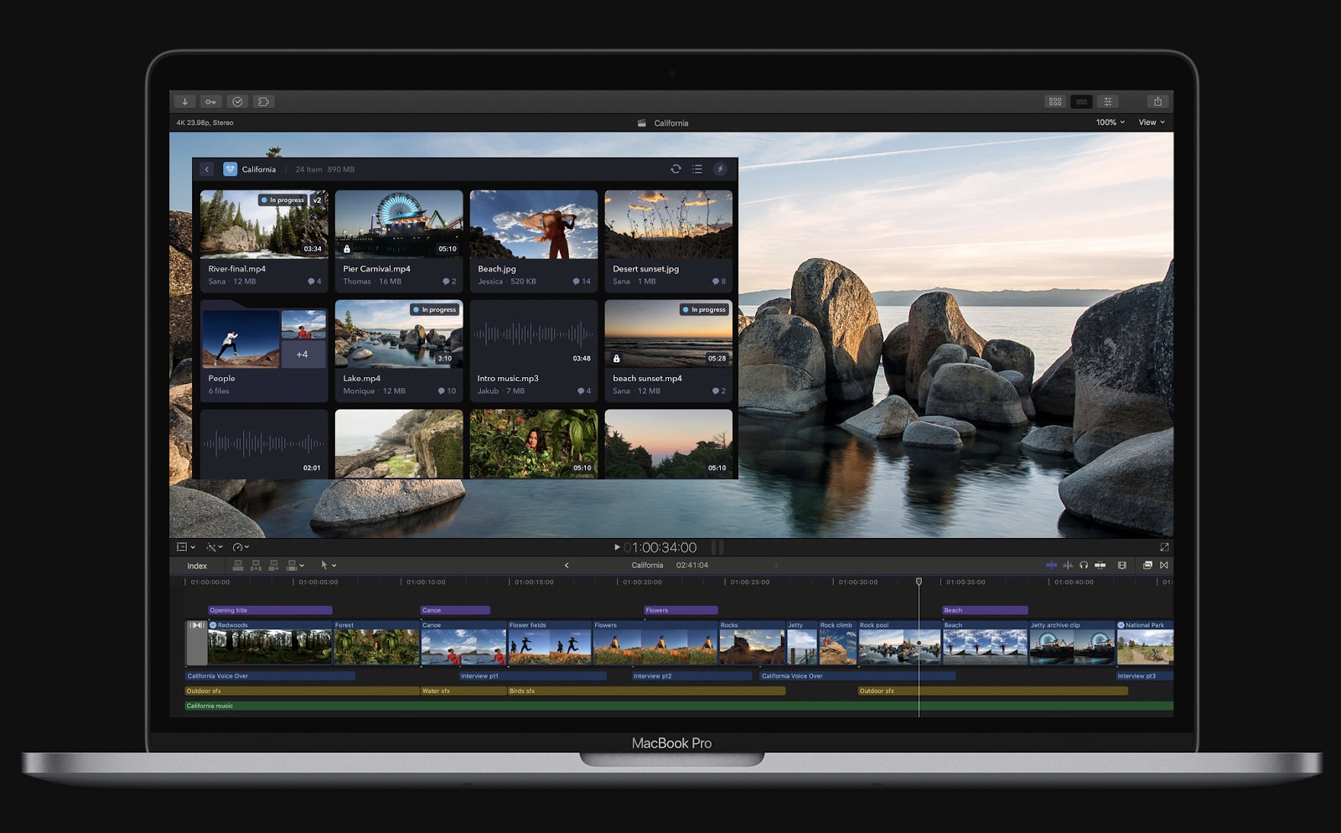Click the In progress badge on Lake.mp4

434,310
